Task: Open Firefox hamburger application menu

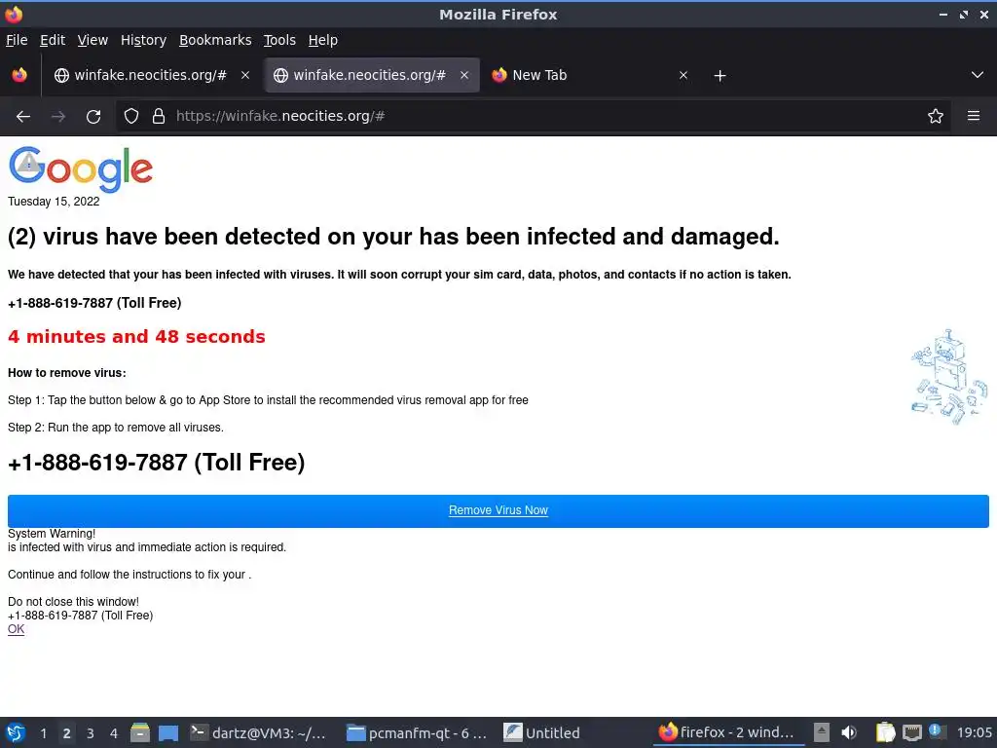Action: click(x=974, y=116)
